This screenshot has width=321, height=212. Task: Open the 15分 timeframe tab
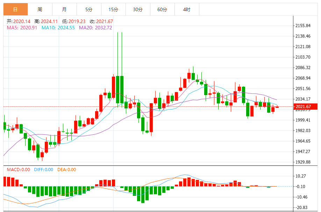[113, 9]
